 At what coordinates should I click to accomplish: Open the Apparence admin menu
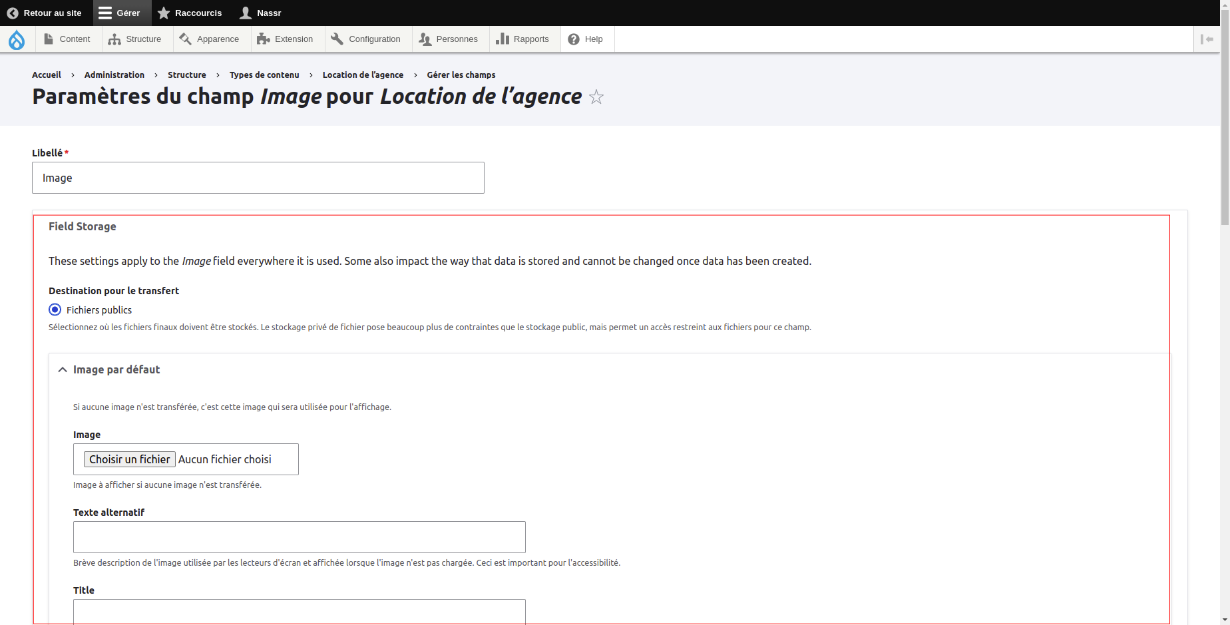point(210,39)
